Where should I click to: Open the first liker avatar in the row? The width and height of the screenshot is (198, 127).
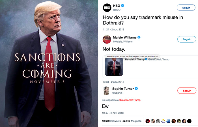[x=148, y=121]
